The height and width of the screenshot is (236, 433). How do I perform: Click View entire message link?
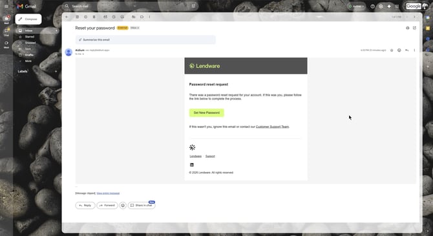[x=108, y=193]
